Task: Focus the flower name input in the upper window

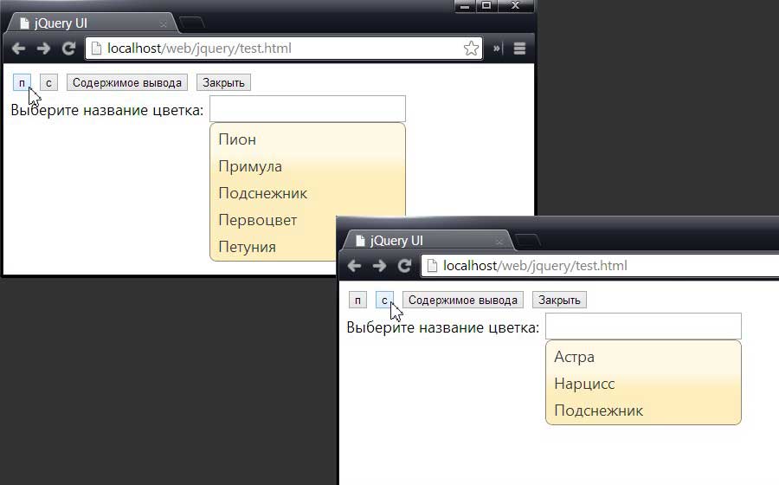Action: pyautogui.click(x=307, y=108)
